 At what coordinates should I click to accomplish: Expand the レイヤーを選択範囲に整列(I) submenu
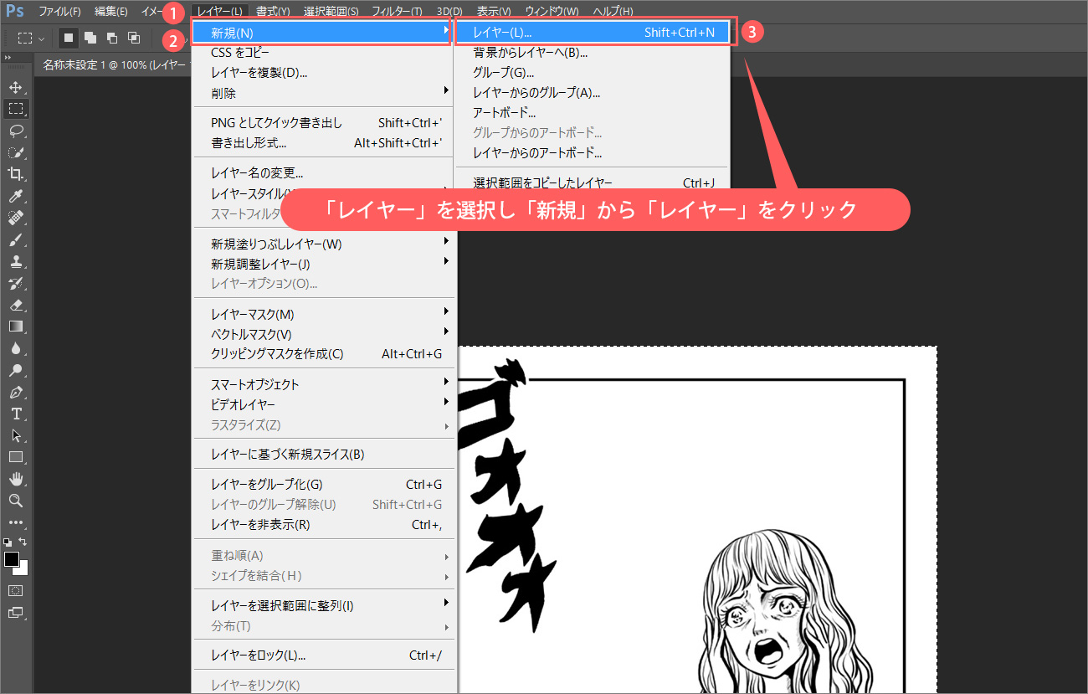[x=322, y=606]
